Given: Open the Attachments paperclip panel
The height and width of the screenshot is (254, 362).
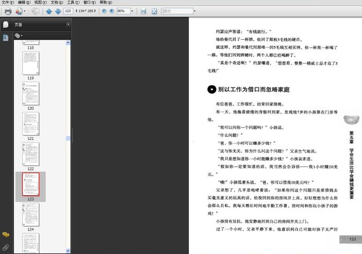Looking at the screenshot, I should [5, 247].
